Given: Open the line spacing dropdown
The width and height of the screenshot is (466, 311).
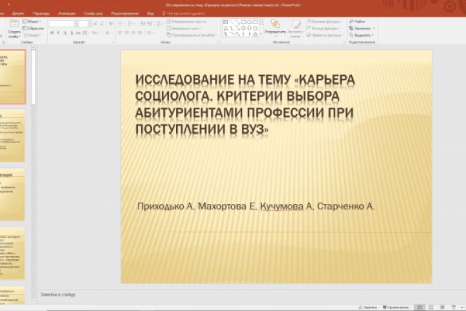Looking at the screenshot, I should tap(159, 23).
